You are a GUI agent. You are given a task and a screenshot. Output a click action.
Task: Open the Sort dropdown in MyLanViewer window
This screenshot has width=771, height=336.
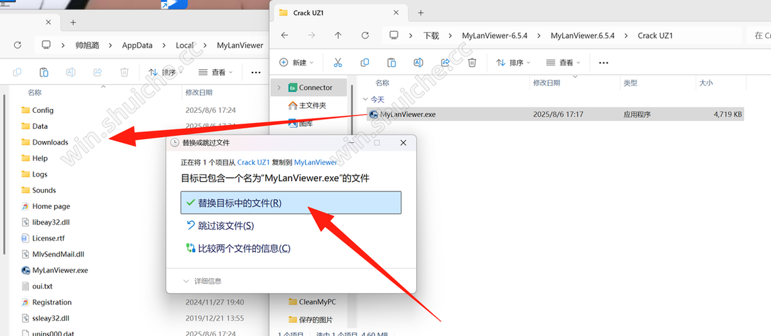click(166, 72)
